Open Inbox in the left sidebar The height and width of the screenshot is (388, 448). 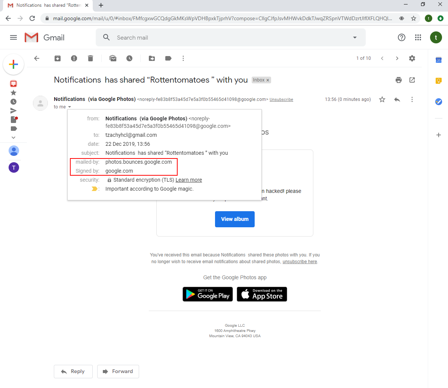point(13,84)
